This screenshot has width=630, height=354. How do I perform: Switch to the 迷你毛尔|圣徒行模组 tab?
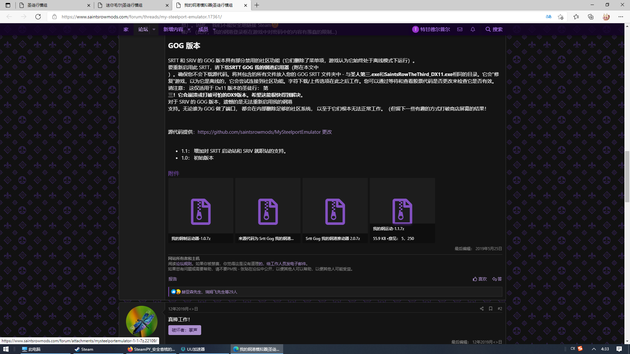click(133, 5)
